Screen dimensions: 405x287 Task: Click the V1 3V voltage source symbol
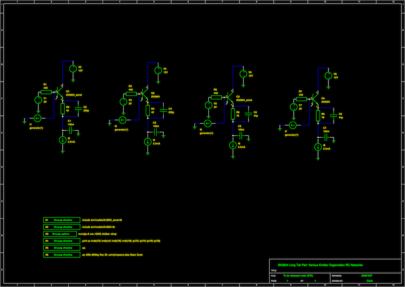[38, 100]
